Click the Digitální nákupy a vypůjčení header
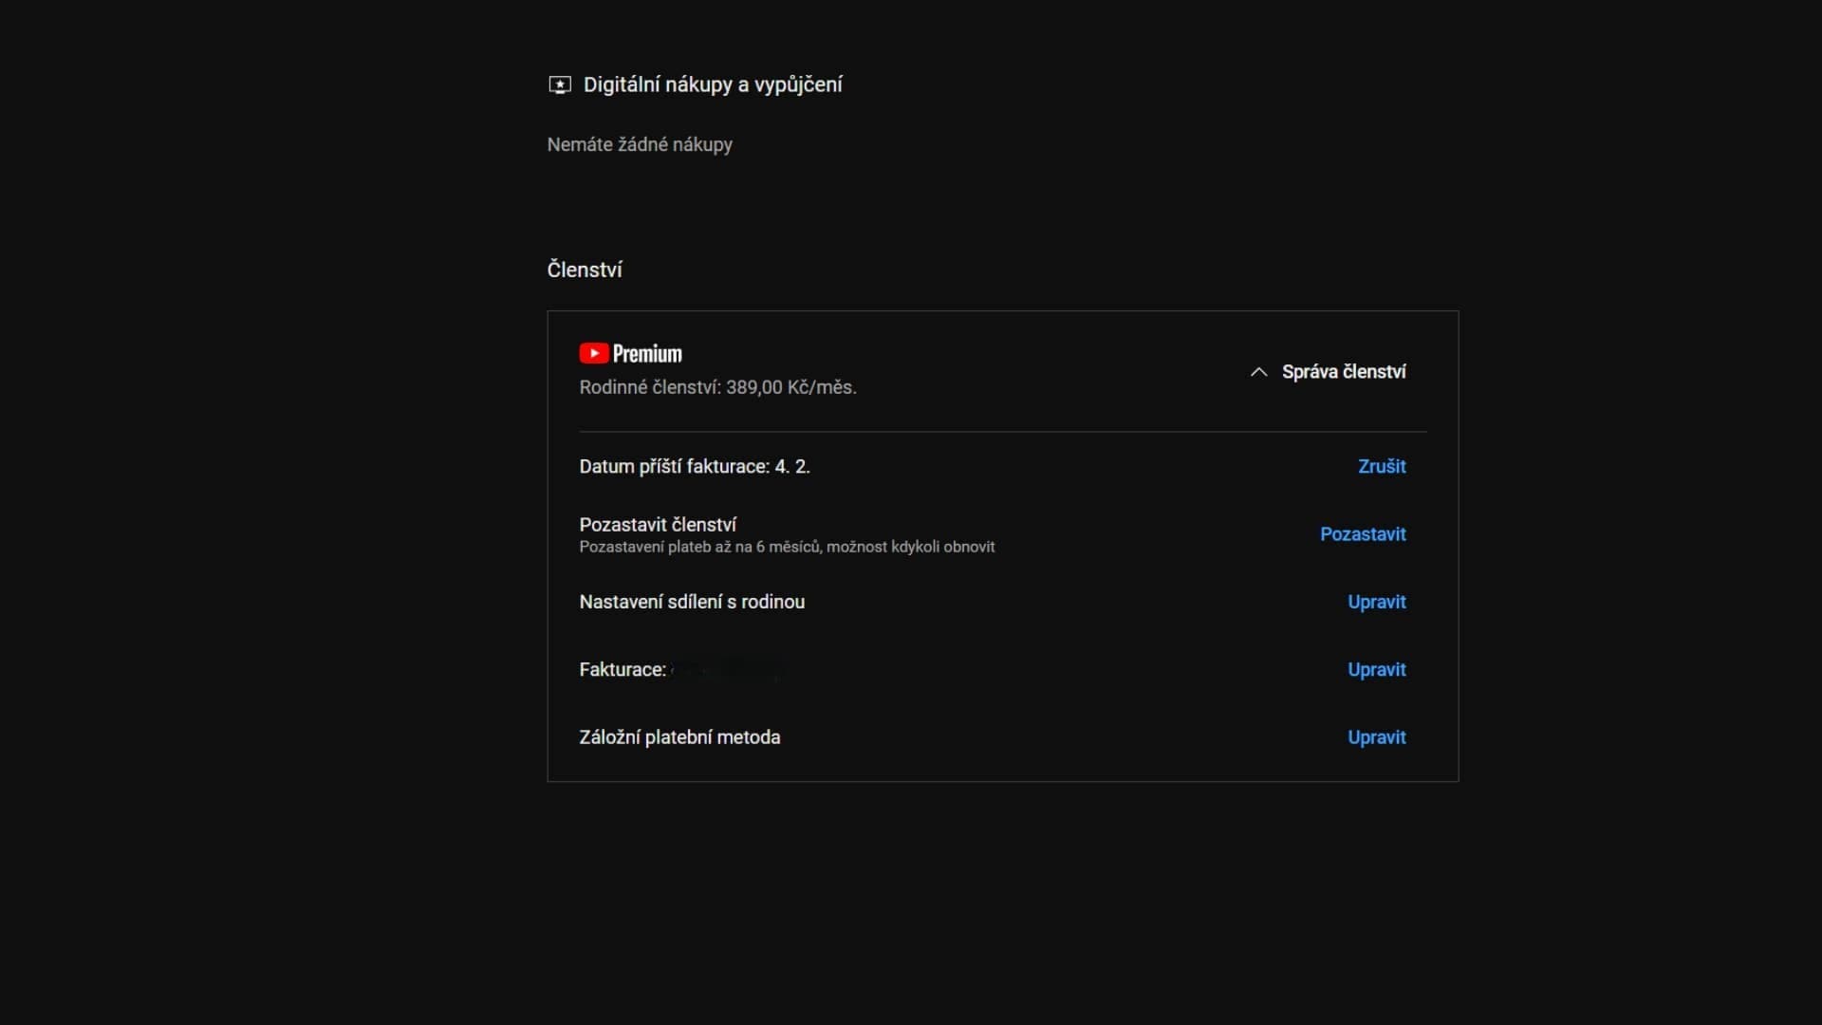 point(713,84)
